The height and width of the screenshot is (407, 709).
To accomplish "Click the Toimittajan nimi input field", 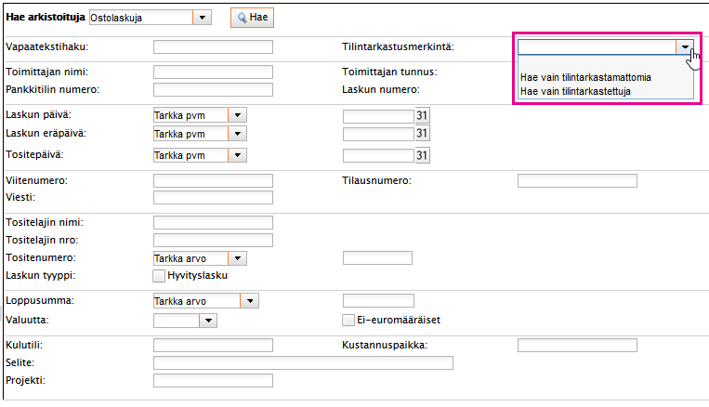I will [213, 72].
